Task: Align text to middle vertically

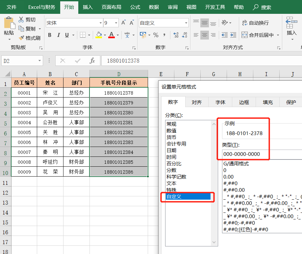Action: [x=205, y=23]
